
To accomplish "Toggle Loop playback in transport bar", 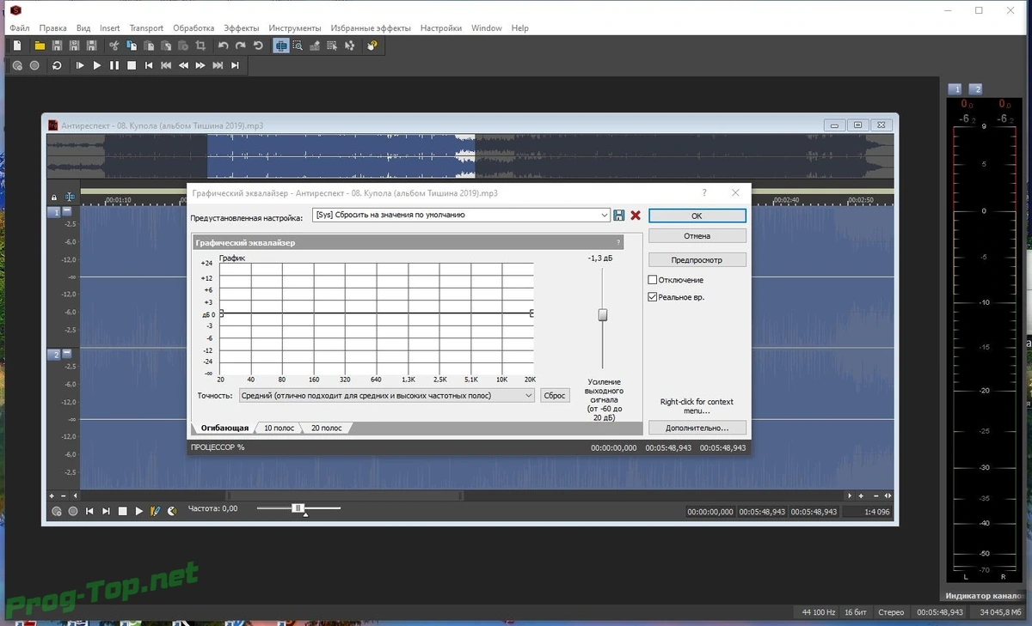I will click(57, 65).
